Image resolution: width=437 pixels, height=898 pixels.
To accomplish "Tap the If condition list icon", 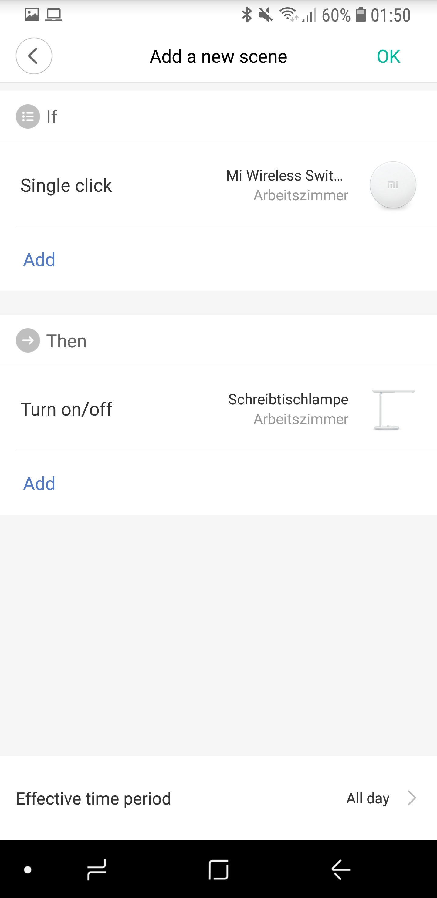I will point(28,116).
